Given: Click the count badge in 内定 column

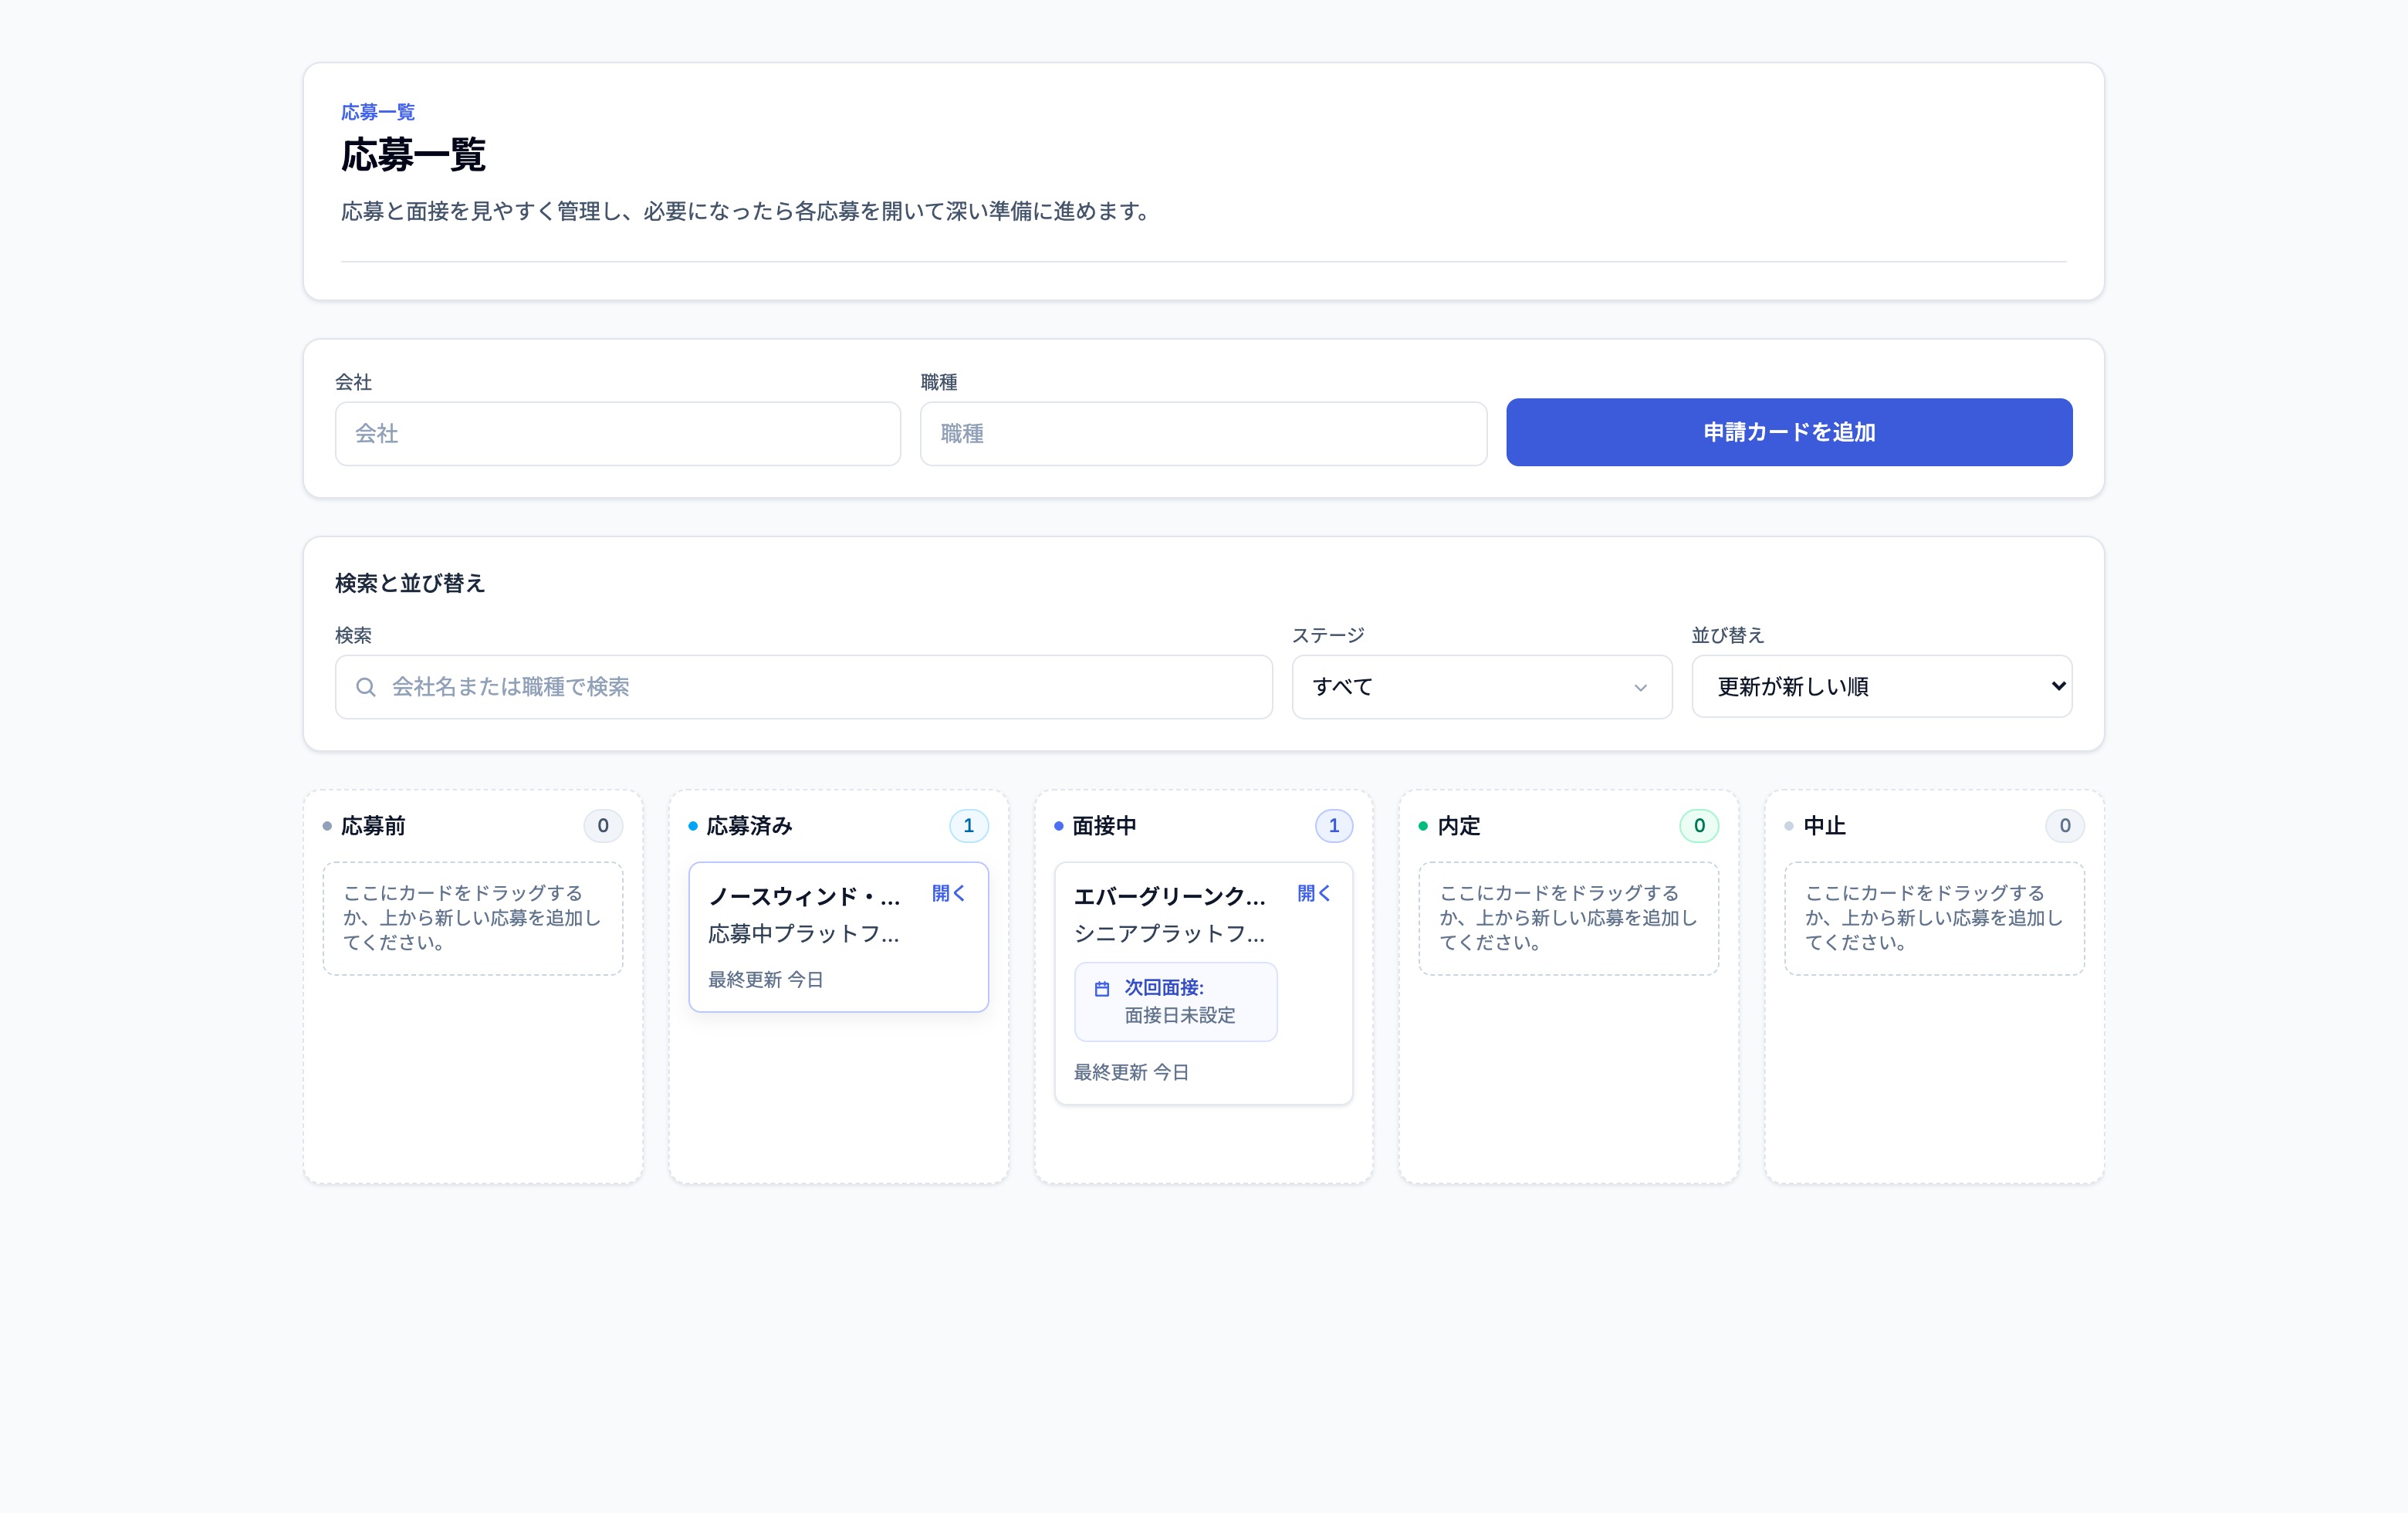Looking at the screenshot, I should (x=1699, y=826).
